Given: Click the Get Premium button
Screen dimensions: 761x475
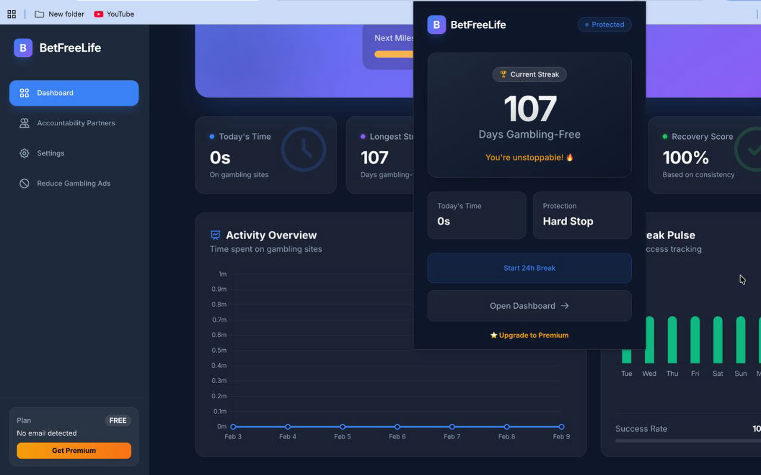Looking at the screenshot, I should [x=74, y=451].
